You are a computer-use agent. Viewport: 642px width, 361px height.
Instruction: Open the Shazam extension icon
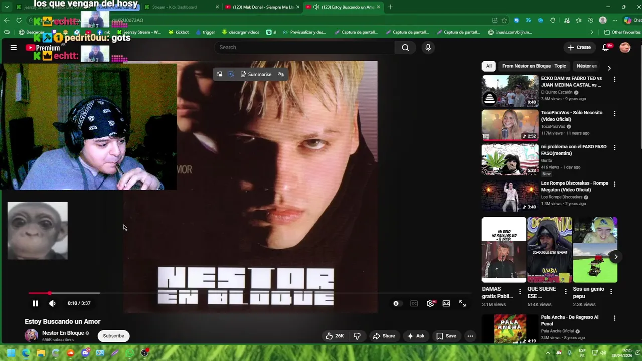point(516,20)
